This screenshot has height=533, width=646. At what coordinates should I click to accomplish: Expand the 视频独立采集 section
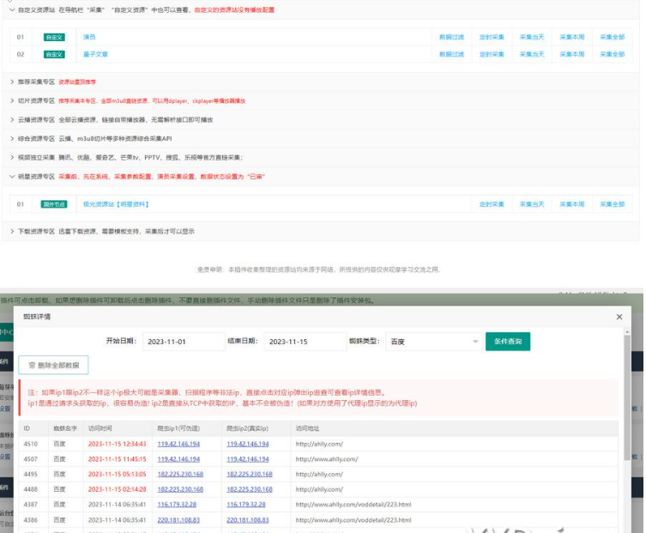coord(11,157)
